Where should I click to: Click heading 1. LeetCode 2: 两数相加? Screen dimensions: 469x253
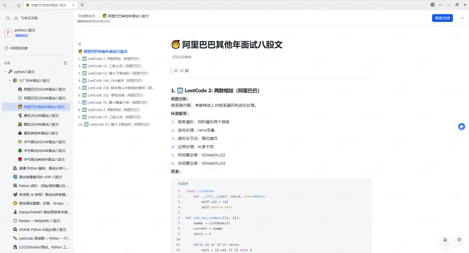tap(215, 91)
